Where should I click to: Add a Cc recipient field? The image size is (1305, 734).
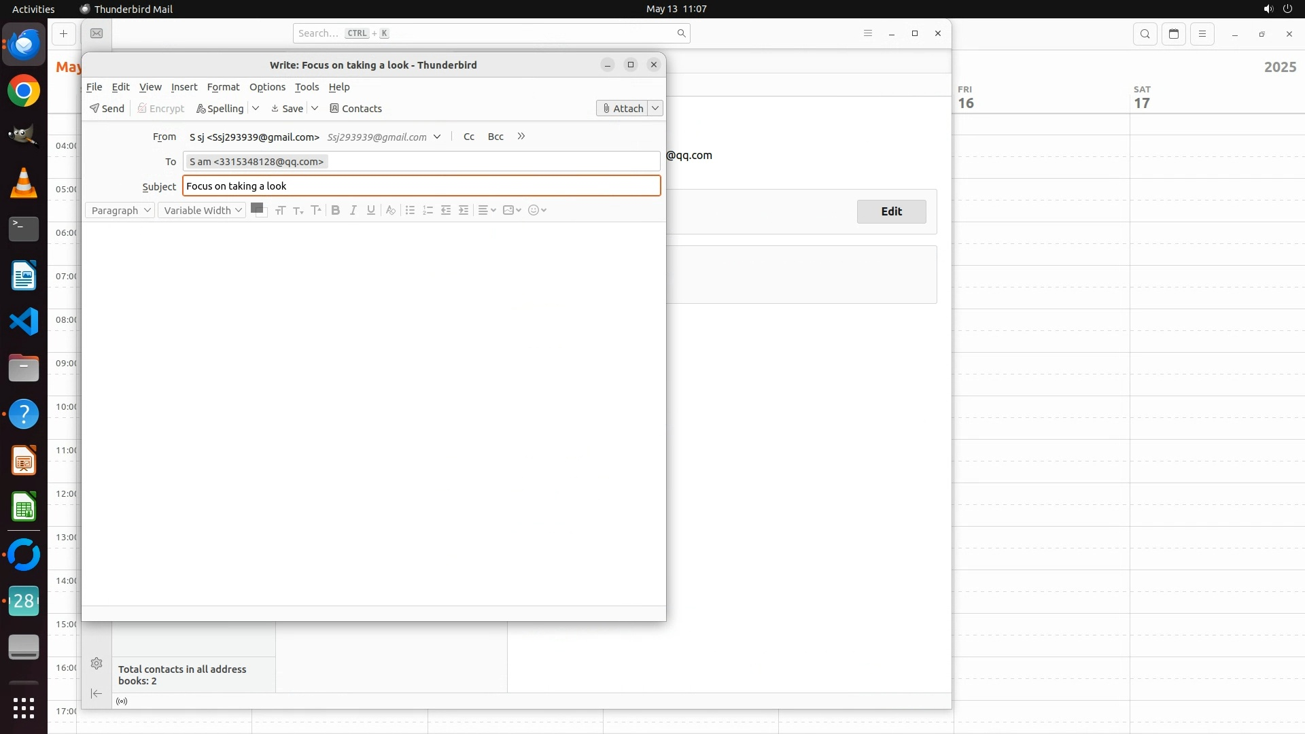click(x=468, y=137)
